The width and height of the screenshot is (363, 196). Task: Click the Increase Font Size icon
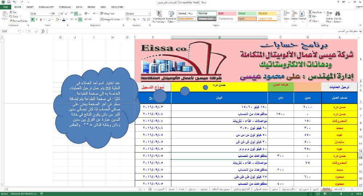coord(62,14)
